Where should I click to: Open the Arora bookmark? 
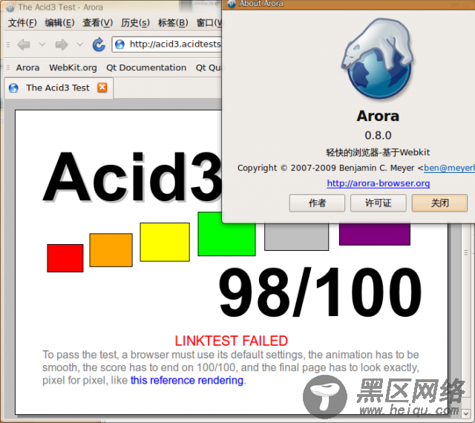pyautogui.click(x=28, y=68)
